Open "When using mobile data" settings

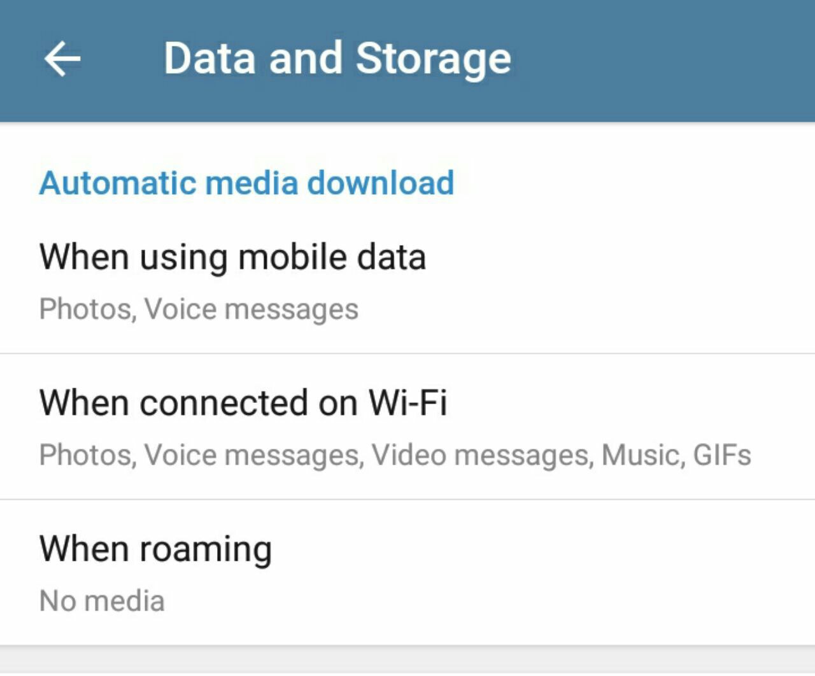click(x=232, y=258)
